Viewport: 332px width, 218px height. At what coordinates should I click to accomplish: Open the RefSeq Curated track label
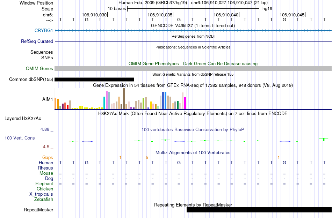click(37, 41)
